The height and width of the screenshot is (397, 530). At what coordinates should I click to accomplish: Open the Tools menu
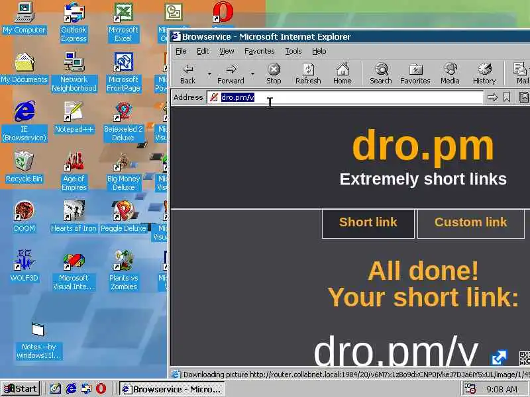[x=293, y=51]
